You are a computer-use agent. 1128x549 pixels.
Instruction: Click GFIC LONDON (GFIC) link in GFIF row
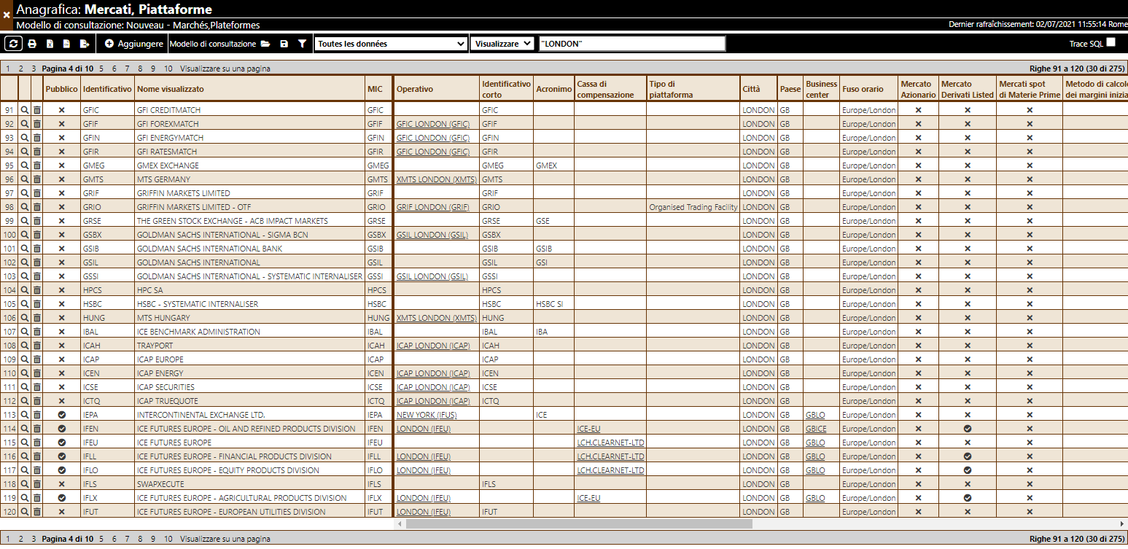point(433,124)
